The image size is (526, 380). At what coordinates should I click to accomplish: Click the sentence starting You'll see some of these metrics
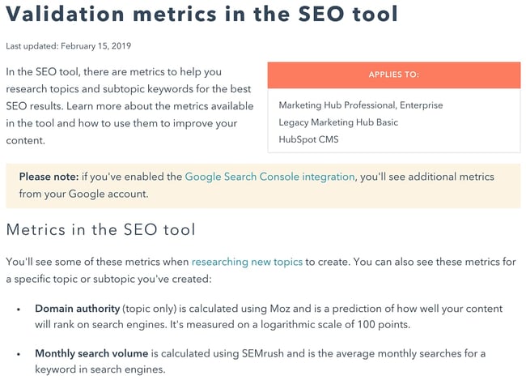[97, 262]
